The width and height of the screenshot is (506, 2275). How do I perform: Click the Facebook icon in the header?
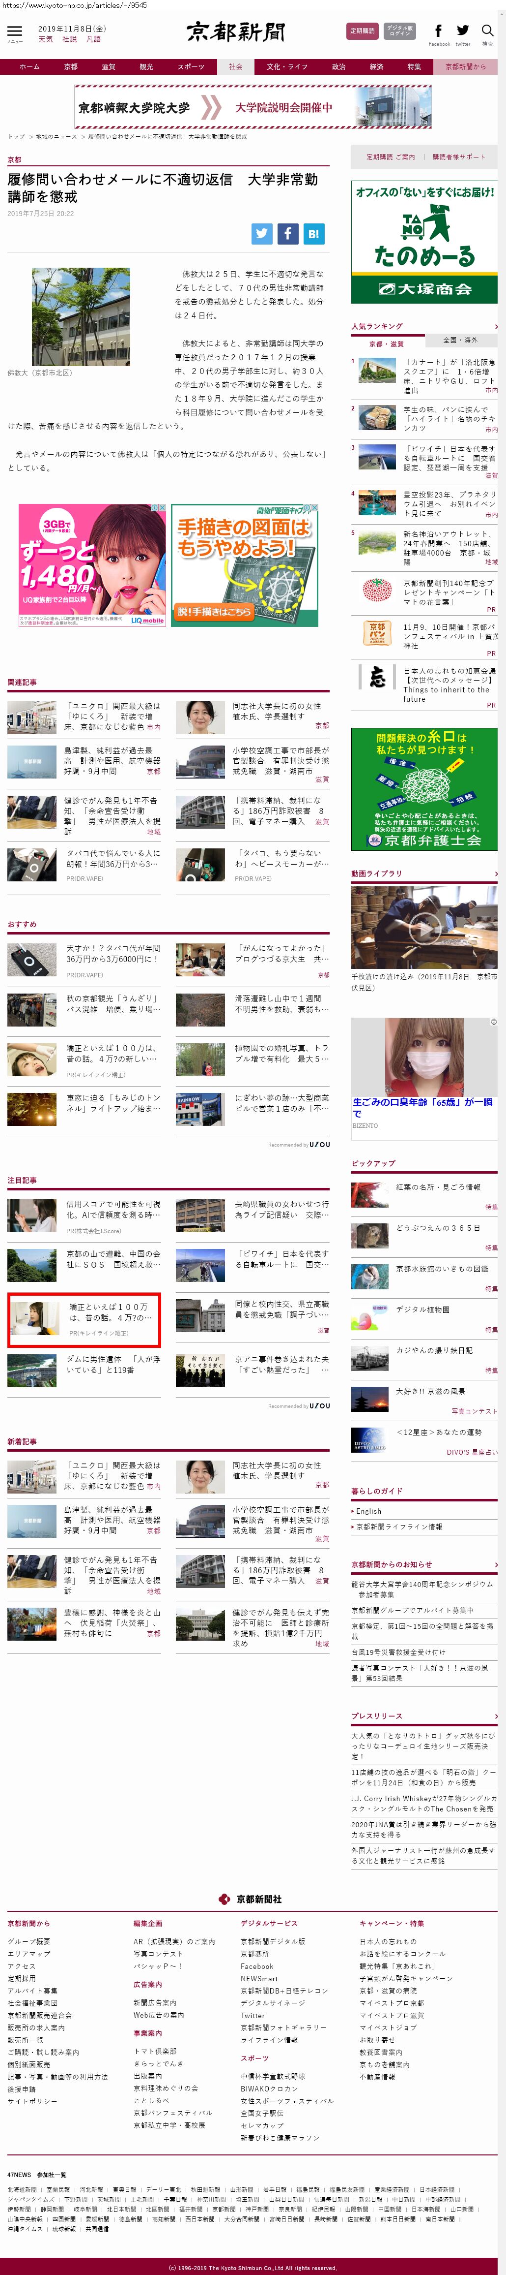tap(438, 32)
